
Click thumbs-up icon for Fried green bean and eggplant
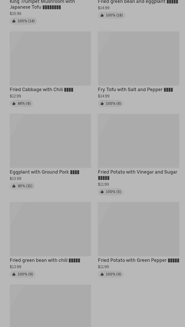tap(102, 15)
